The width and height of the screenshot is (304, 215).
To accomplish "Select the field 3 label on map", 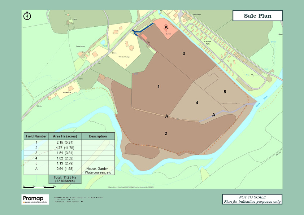I will [x=183, y=53].
